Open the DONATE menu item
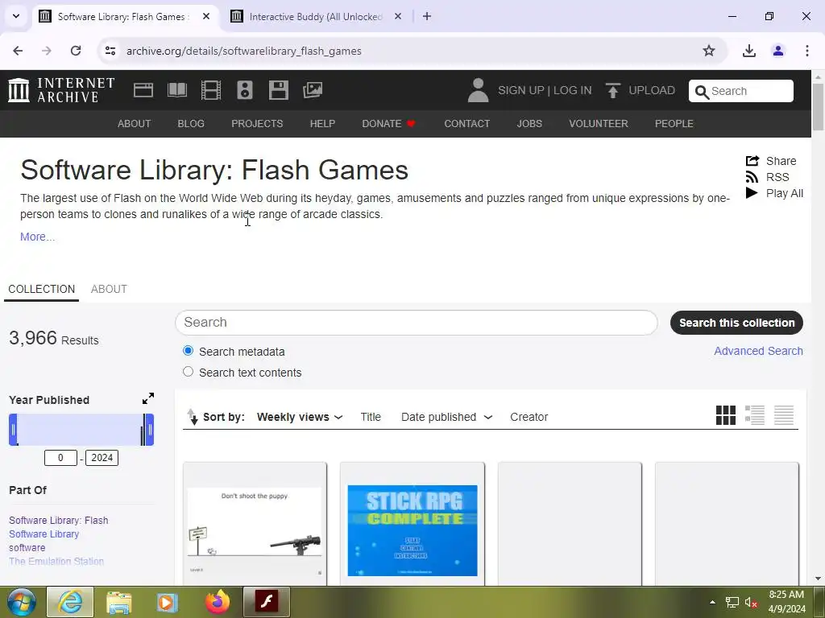Screen dimensions: 825x618 coord(388,123)
